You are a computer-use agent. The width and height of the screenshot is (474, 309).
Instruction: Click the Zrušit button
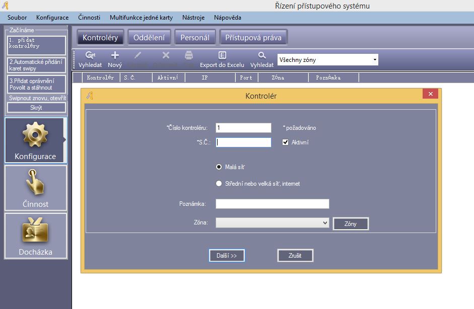pos(295,256)
